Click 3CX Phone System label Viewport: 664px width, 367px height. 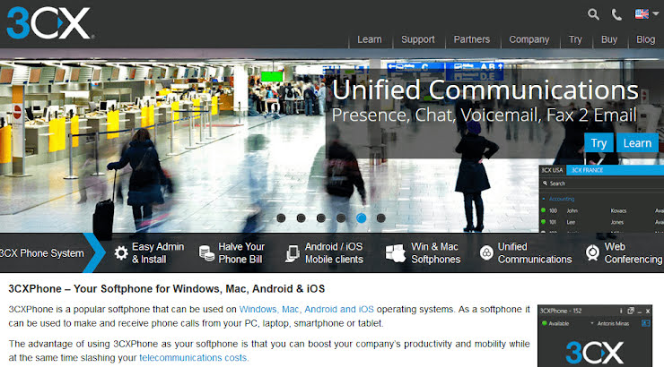(42, 253)
